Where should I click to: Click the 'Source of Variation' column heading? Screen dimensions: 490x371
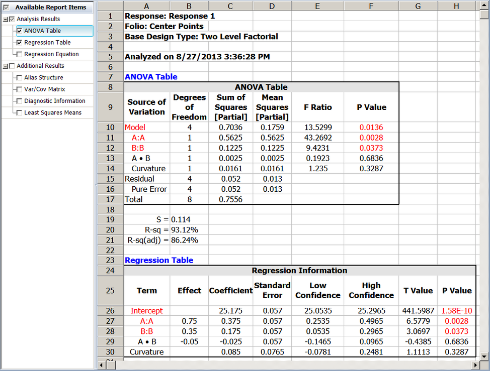(x=147, y=107)
